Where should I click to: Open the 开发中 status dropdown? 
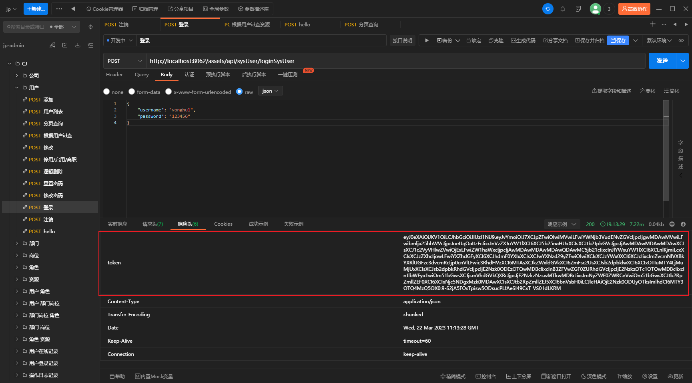click(x=119, y=40)
